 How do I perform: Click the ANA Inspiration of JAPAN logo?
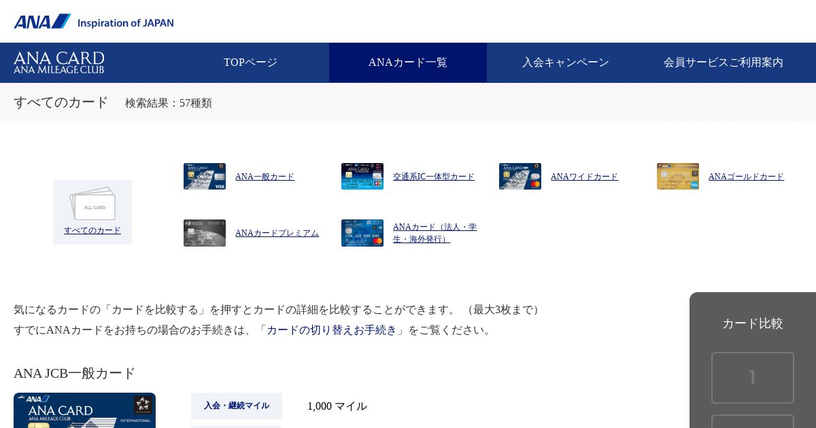[94, 22]
